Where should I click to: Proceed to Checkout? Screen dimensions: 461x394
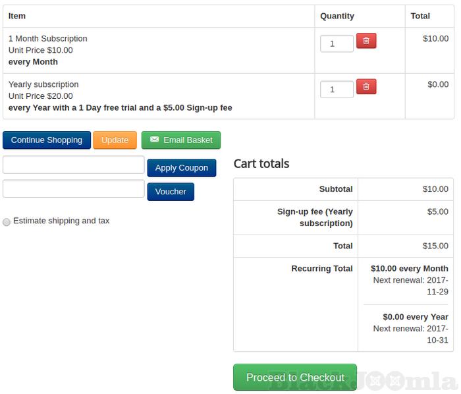pyautogui.click(x=295, y=378)
